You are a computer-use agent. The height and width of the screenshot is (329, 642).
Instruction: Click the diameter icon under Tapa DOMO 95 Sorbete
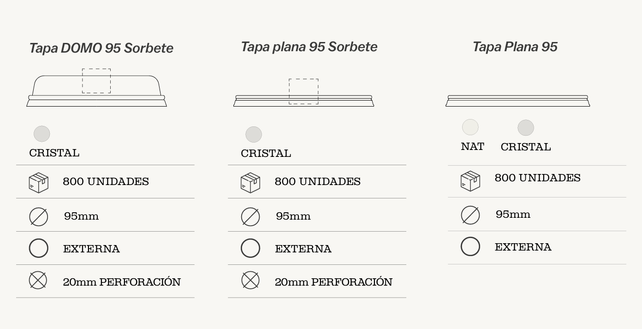pyautogui.click(x=39, y=216)
